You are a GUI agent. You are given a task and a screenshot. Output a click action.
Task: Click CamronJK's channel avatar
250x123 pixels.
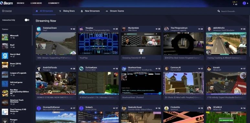[x=167, y=69]
